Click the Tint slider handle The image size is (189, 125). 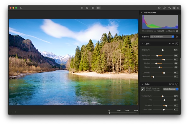pos(164,100)
